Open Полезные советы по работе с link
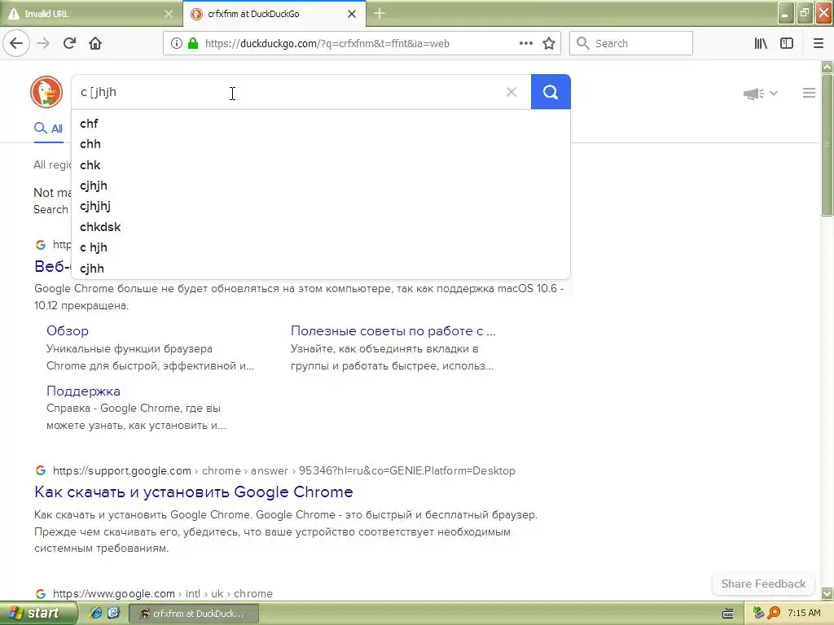This screenshot has height=625, width=834. click(393, 330)
